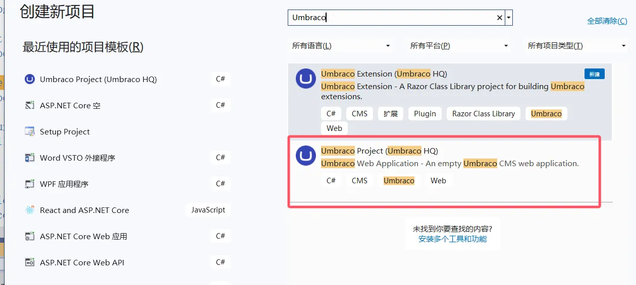Viewport: 636px width, 285px height.
Task: Click the JavaScript label beside React and ASP.NET Core
Action: coord(208,210)
